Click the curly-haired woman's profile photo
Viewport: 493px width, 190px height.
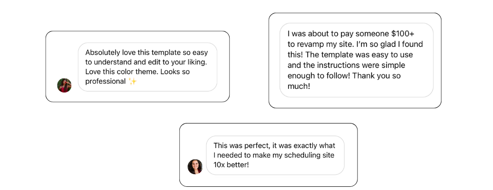click(x=195, y=167)
